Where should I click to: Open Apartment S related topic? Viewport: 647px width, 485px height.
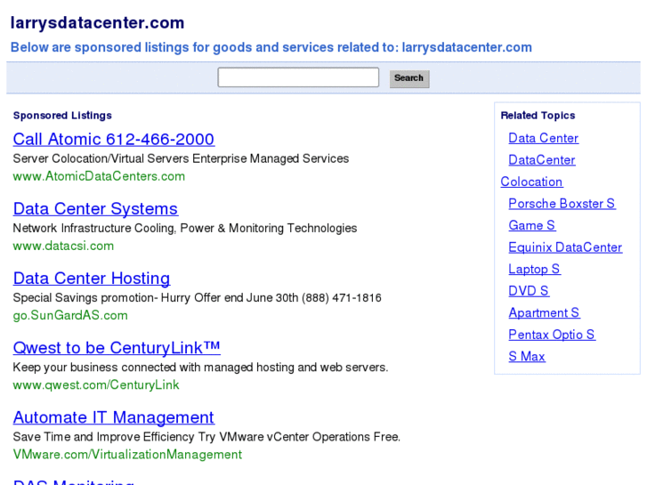[545, 313]
